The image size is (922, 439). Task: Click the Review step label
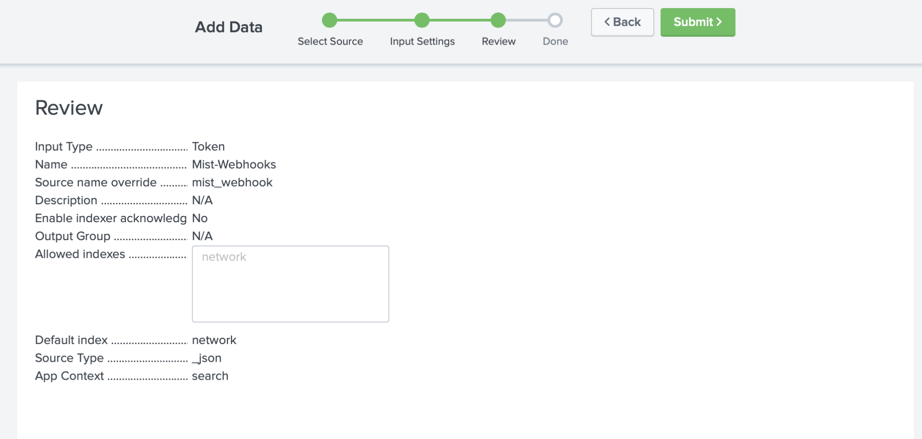(x=498, y=41)
